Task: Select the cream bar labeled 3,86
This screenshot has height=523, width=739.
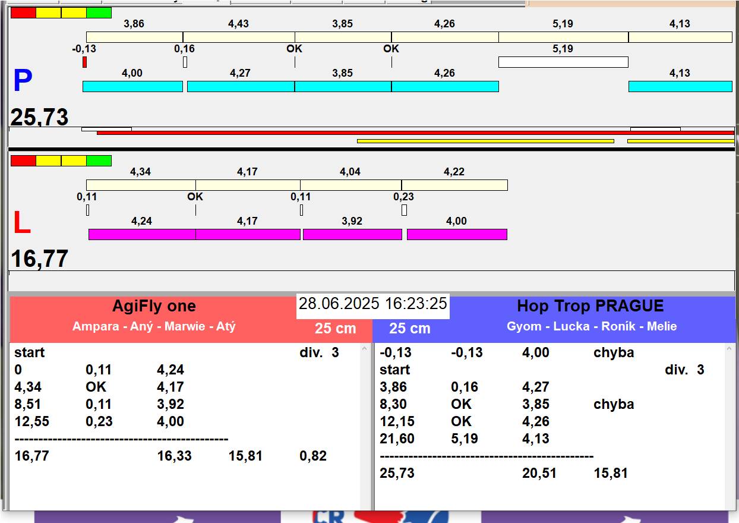Action: point(134,37)
